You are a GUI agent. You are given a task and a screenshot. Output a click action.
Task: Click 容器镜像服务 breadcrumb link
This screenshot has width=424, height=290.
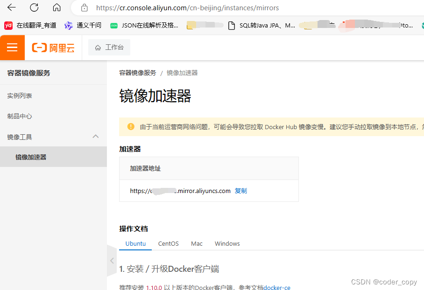[138, 73]
